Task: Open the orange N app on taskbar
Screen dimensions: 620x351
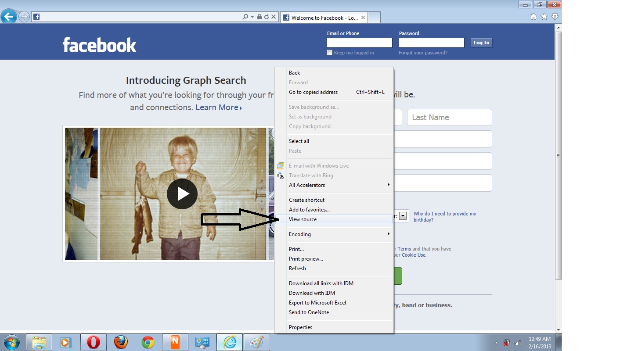Action: click(175, 342)
